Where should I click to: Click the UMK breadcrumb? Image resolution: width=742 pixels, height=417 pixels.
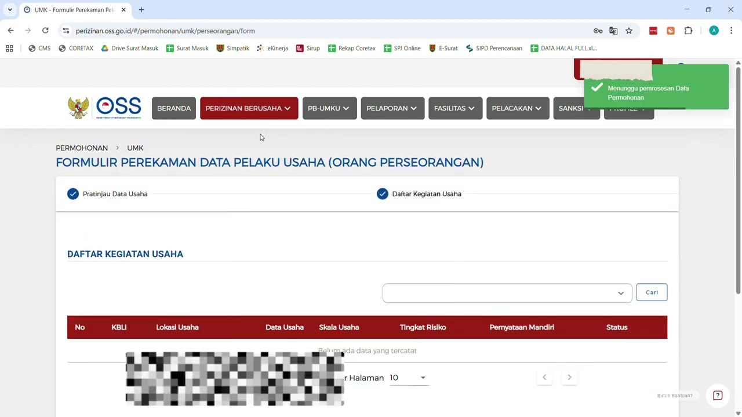(x=135, y=148)
